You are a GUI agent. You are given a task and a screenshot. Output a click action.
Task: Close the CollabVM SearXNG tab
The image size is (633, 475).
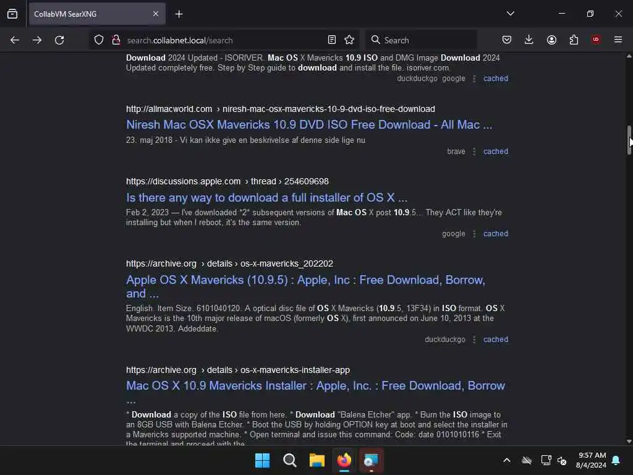pyautogui.click(x=156, y=14)
